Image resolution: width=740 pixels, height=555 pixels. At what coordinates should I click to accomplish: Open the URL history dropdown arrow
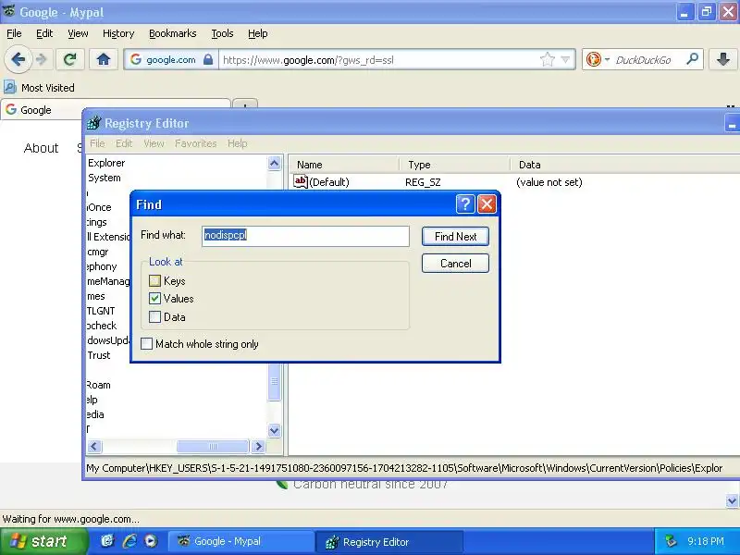tap(565, 60)
